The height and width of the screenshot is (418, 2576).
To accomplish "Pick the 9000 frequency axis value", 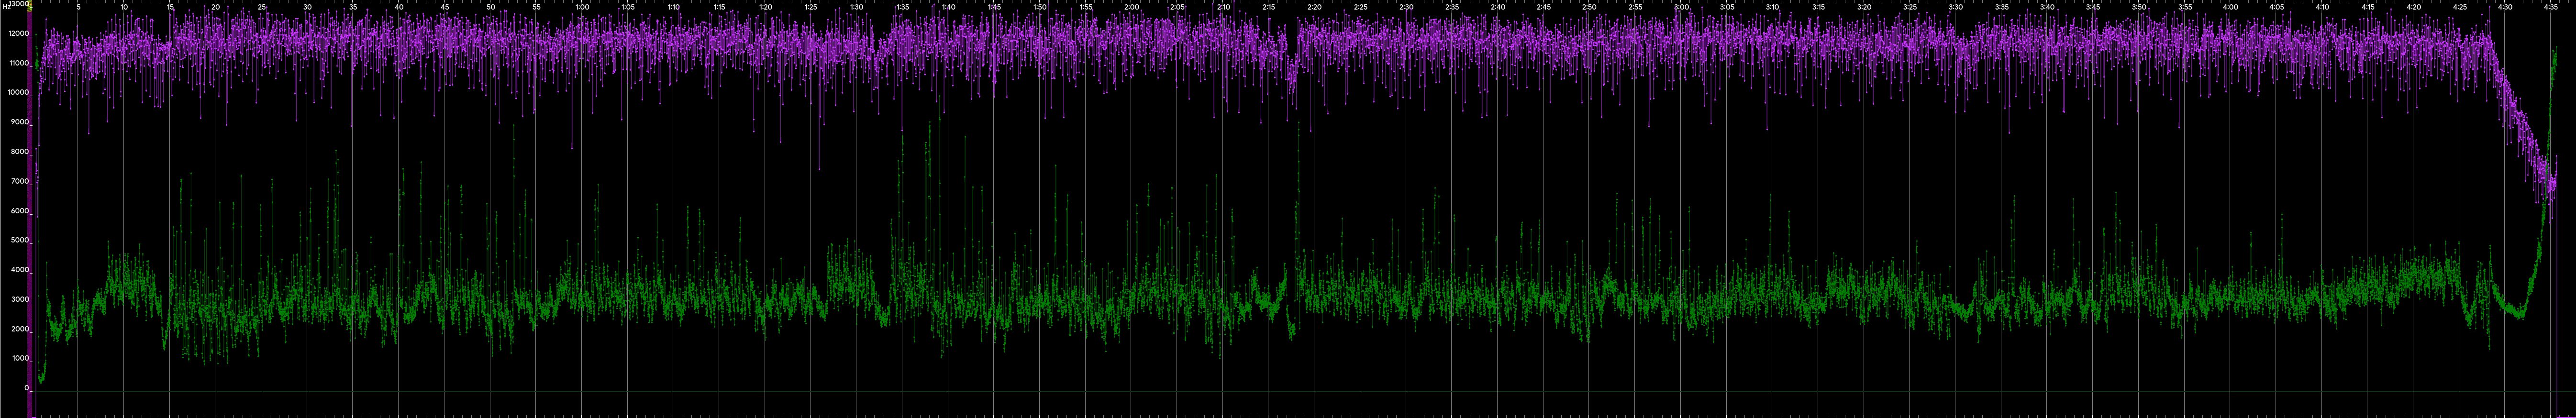I will (19, 122).
